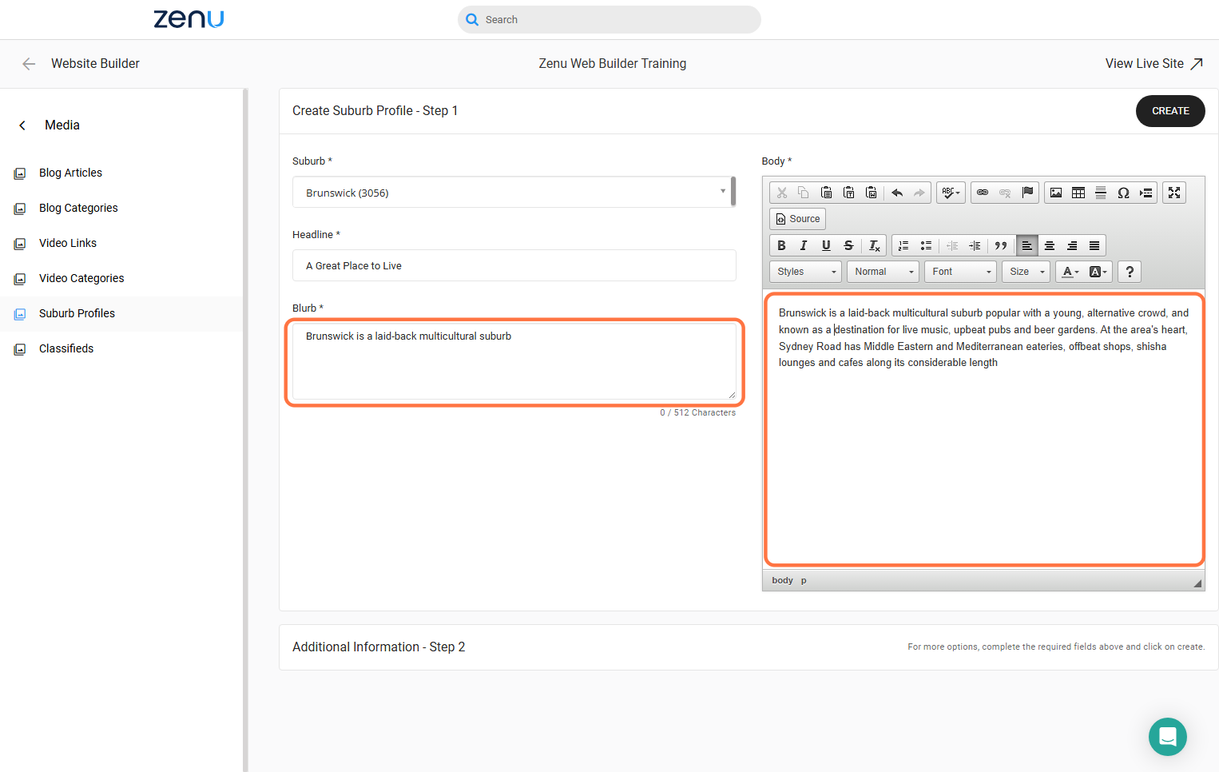Click Paste from Word icon
The height and width of the screenshot is (772, 1219).
point(872,193)
